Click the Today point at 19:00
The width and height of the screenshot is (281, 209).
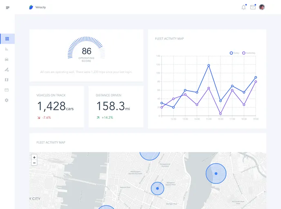coord(256,78)
